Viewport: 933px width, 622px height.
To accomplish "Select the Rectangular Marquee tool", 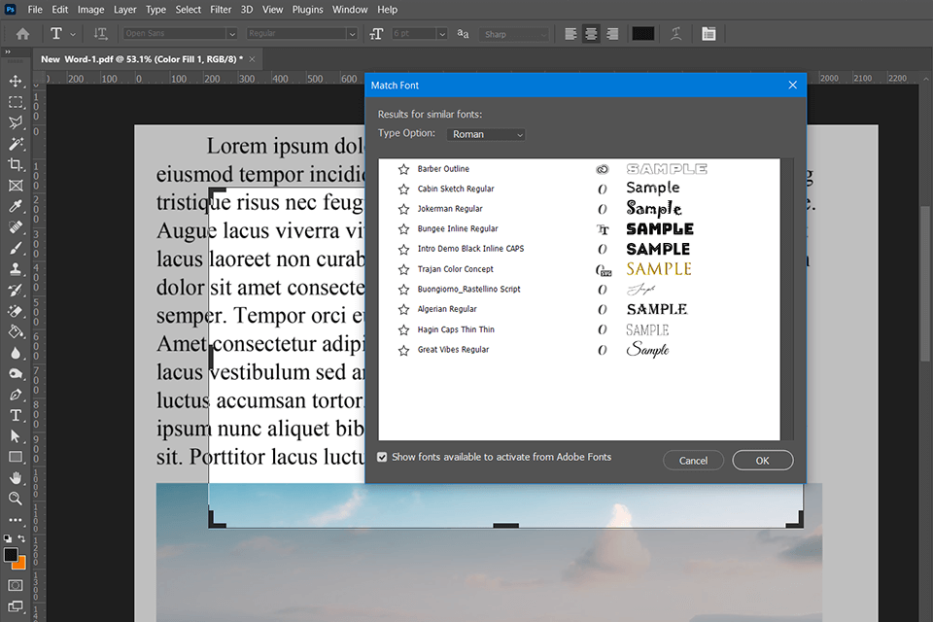I will [16, 102].
